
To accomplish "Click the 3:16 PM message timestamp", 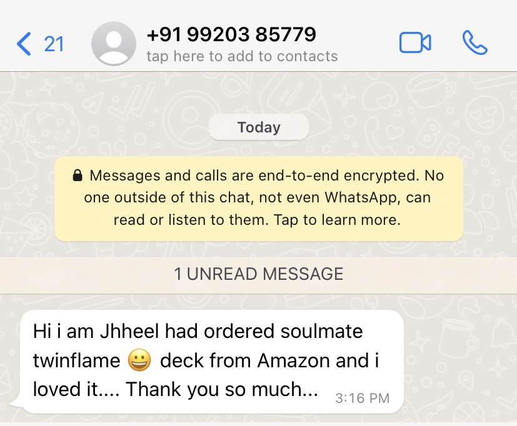I will 362,397.
